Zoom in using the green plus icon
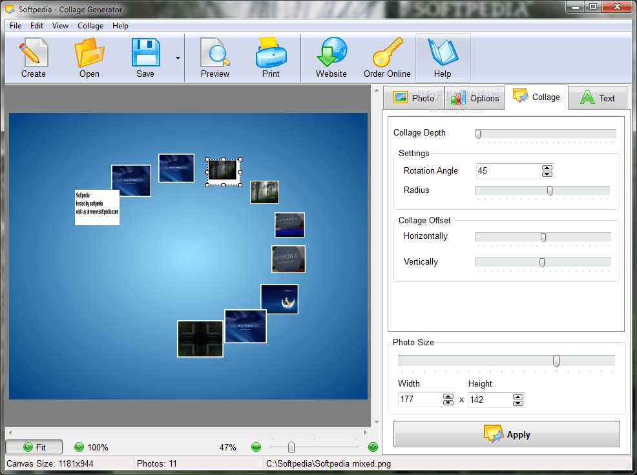Viewport: 637px width, 475px height. [373, 447]
